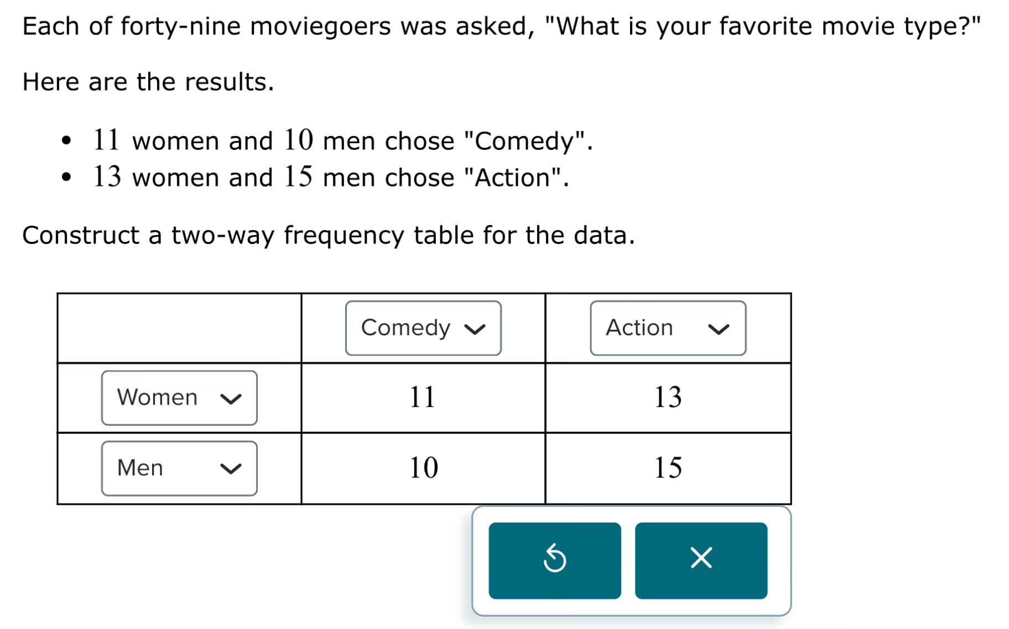Select the Men–Action cell showing 15

668,467
